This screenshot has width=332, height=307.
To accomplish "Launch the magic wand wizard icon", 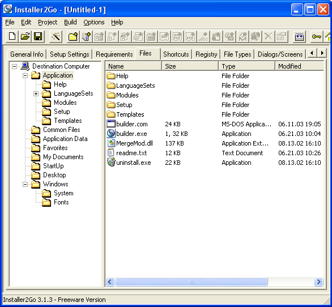I will pos(56,37).
